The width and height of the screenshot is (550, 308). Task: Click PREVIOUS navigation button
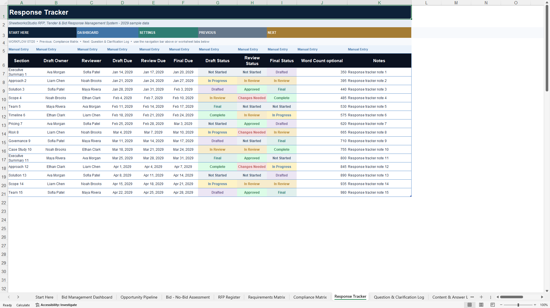point(232,33)
